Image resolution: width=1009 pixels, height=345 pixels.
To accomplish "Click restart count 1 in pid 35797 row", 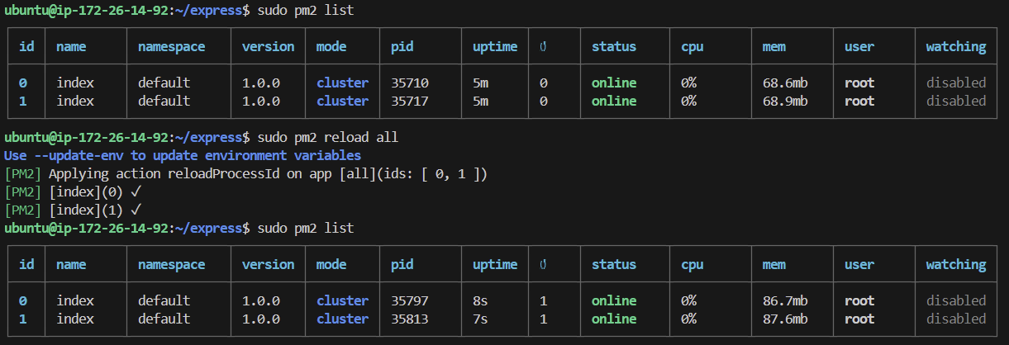I will [543, 300].
